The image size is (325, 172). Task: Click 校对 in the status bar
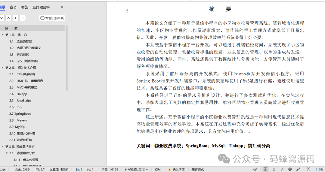tap(157, 170)
